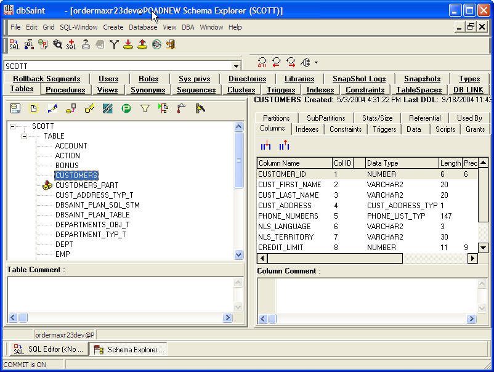Click the rubber stamp commit icon

(86, 45)
